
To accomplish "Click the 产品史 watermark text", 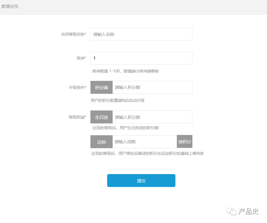I will tap(249, 212).
